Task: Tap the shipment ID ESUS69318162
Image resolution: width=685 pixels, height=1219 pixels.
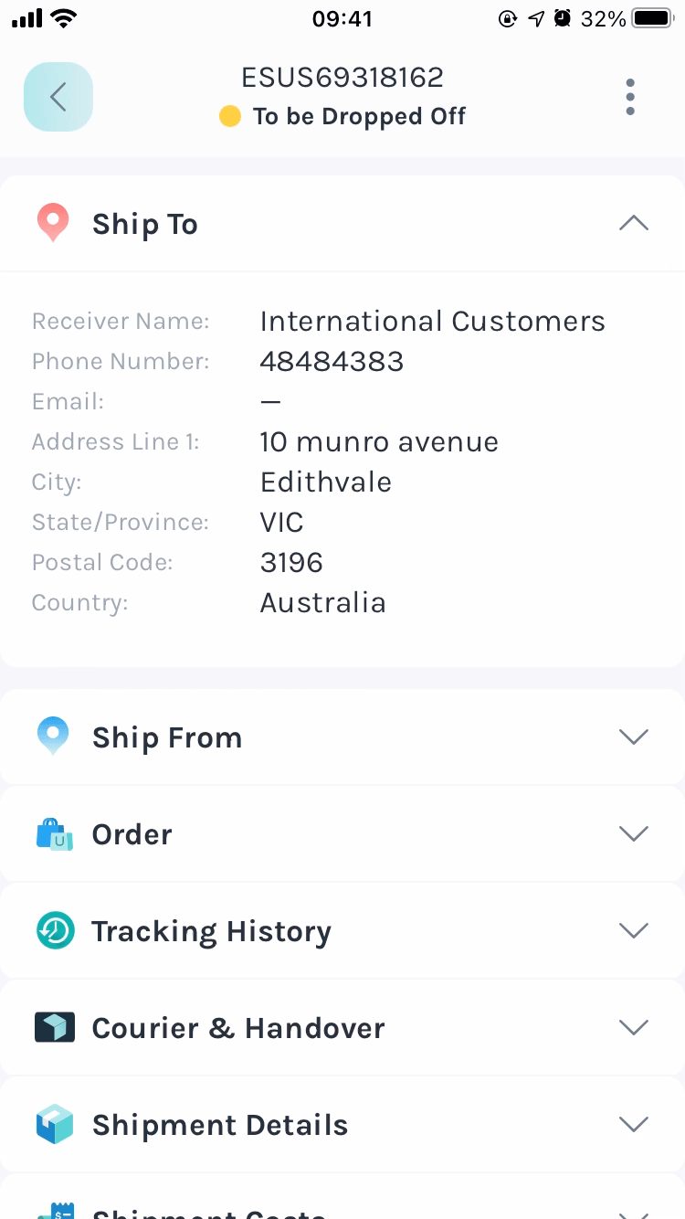Action: point(342,78)
